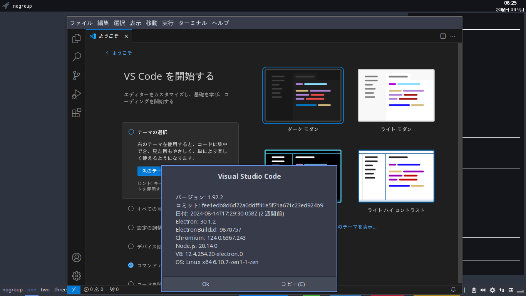Click the バージョン: 1.92.2 line
The height and width of the screenshot is (296, 526).
pos(199,197)
